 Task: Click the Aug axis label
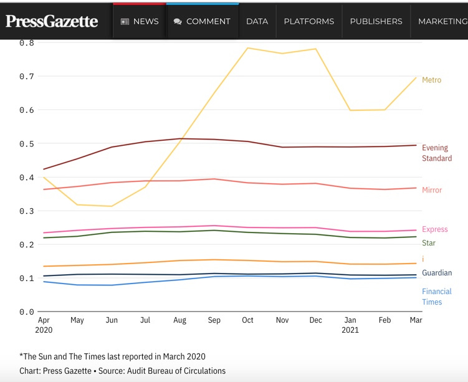[x=179, y=320]
